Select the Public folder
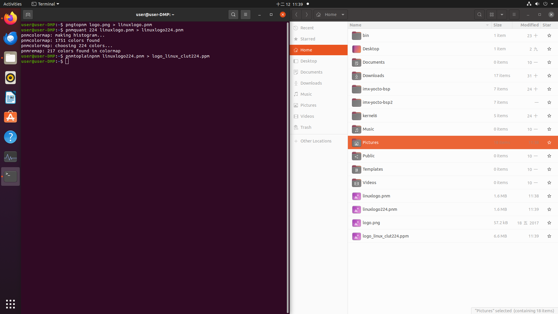The width and height of the screenshot is (558, 314). tap(453, 156)
